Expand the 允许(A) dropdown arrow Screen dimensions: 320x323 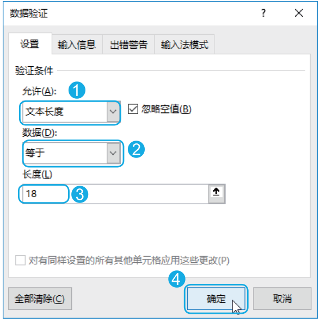coord(113,112)
